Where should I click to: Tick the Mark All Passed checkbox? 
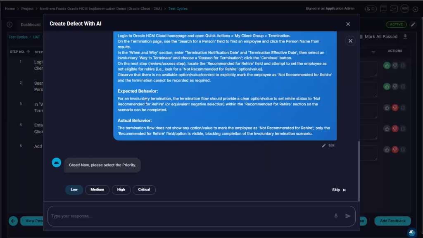361,36
